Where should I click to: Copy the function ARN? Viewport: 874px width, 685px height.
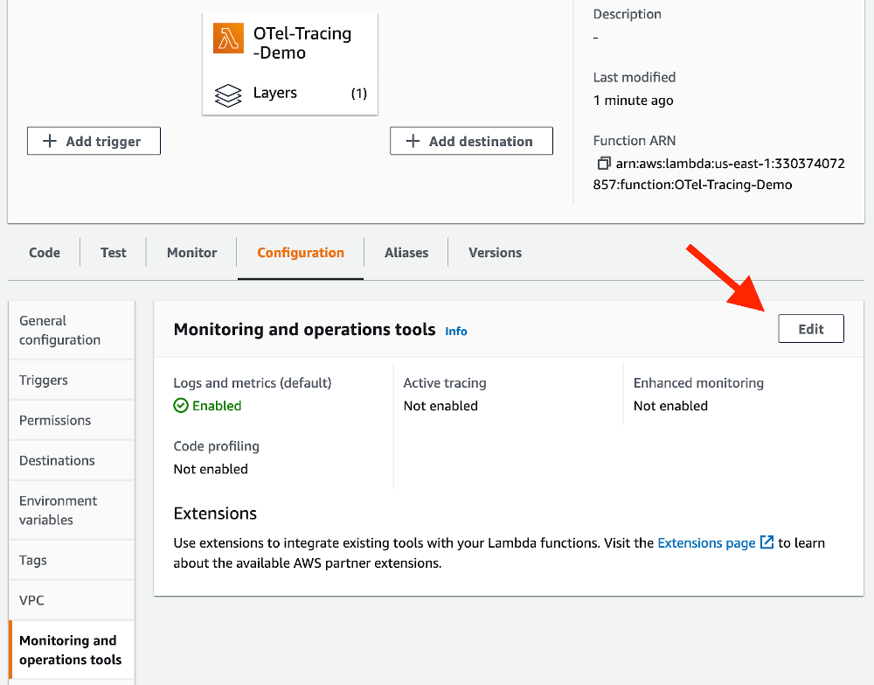tap(604, 163)
